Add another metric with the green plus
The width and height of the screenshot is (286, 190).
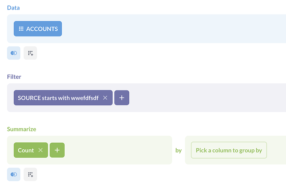[x=57, y=150]
